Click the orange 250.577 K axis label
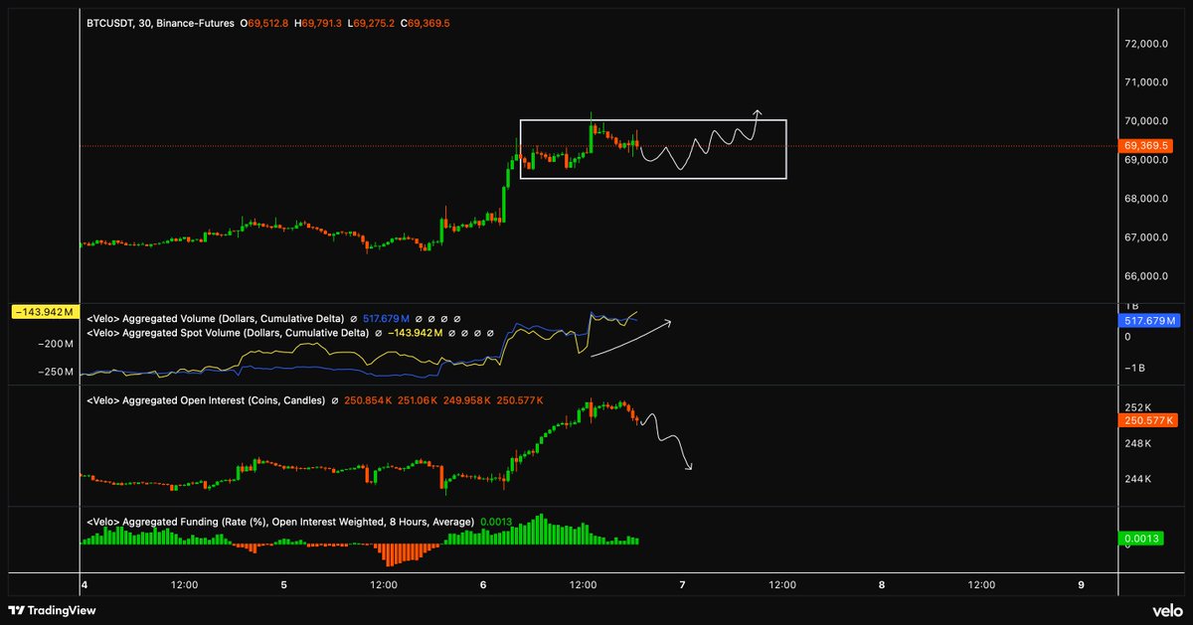This screenshot has height=625, width=1193. pos(1148,421)
